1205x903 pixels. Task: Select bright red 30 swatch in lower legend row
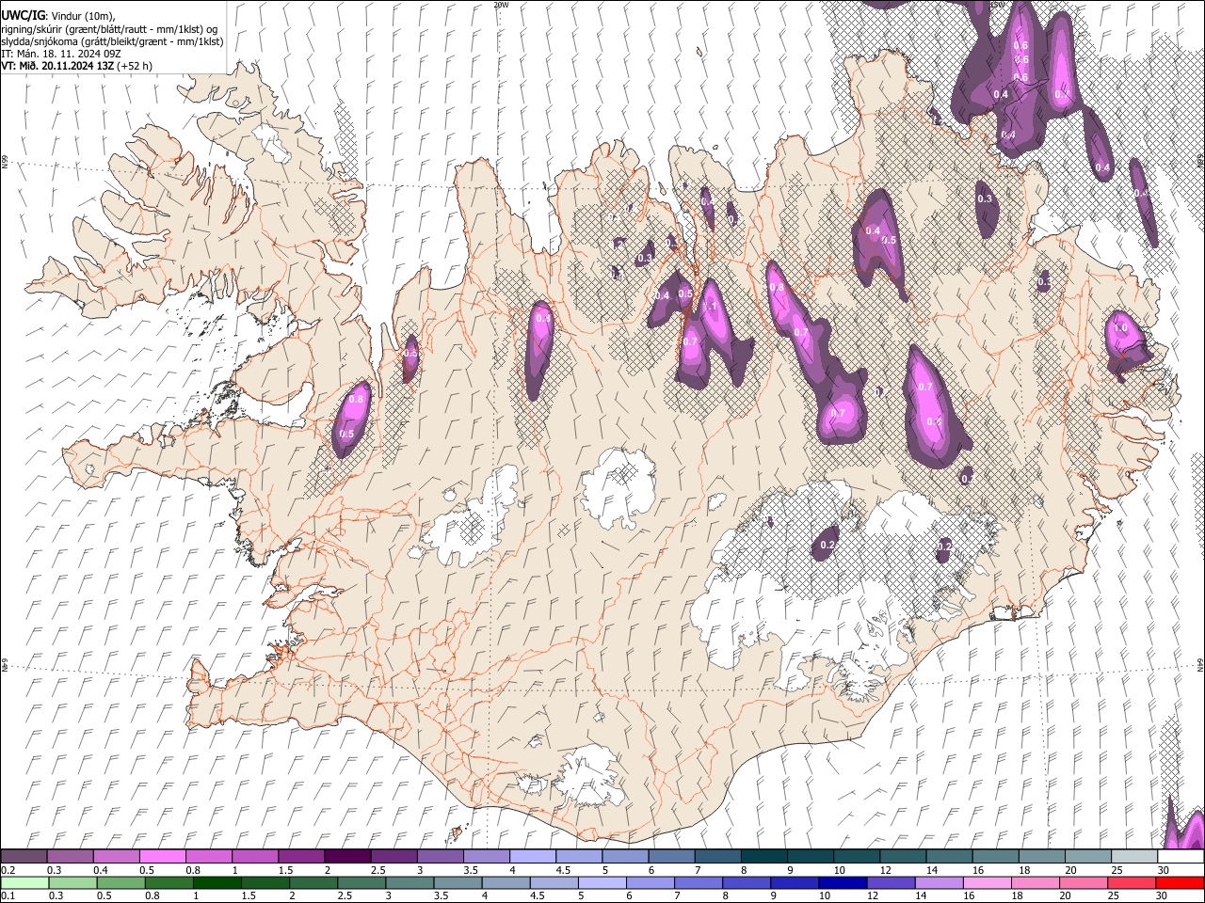coord(1180,882)
